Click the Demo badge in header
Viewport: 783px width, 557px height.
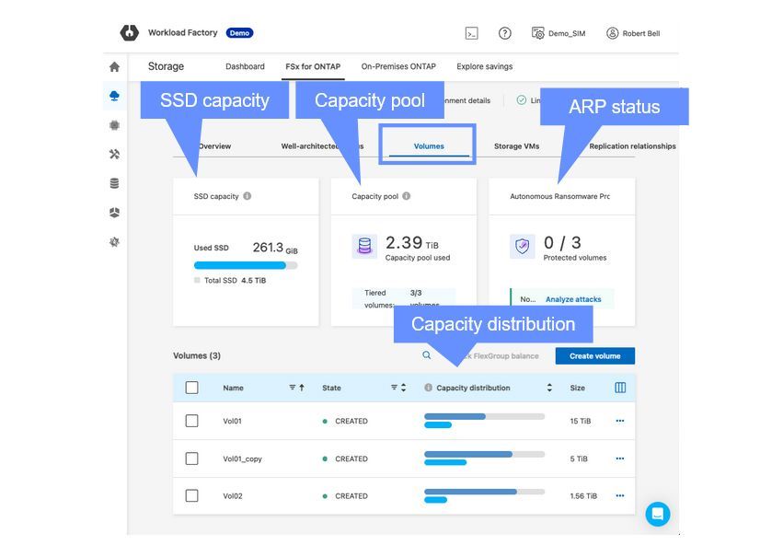tap(240, 33)
